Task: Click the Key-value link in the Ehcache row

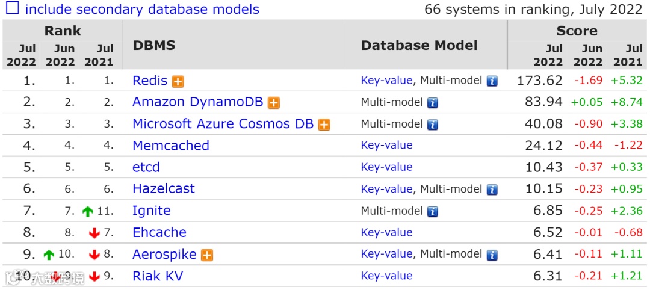Action: [x=386, y=233]
